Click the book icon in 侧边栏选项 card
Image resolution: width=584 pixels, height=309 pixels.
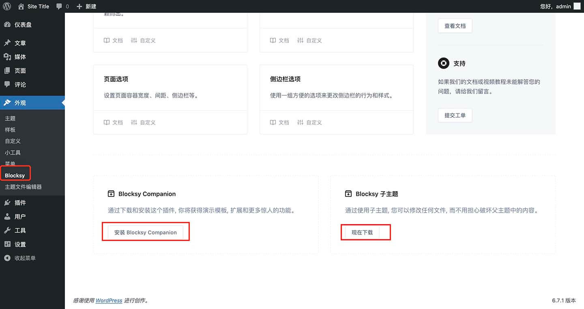tap(273, 122)
